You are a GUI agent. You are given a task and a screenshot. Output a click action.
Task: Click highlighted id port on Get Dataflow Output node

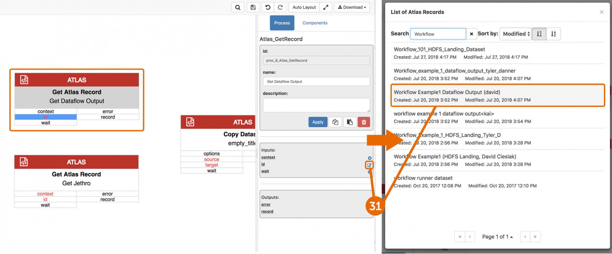pos(46,117)
